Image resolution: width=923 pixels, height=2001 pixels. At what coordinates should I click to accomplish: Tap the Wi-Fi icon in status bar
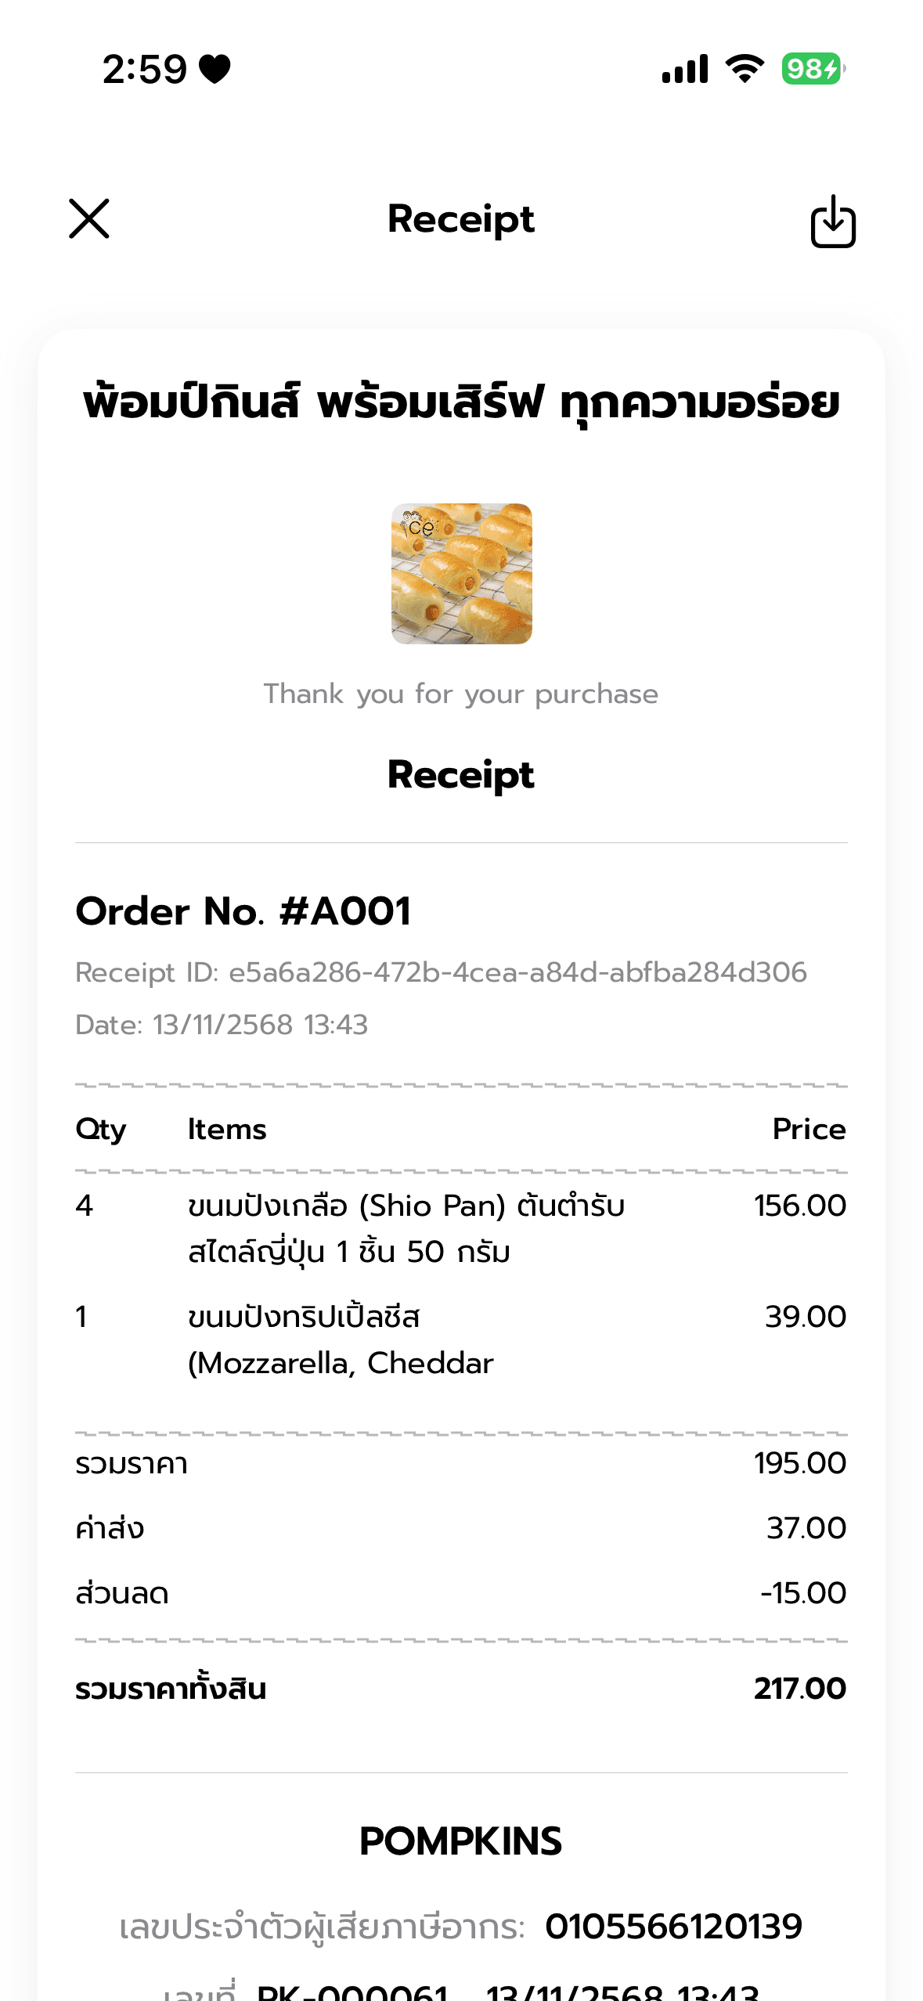click(745, 69)
